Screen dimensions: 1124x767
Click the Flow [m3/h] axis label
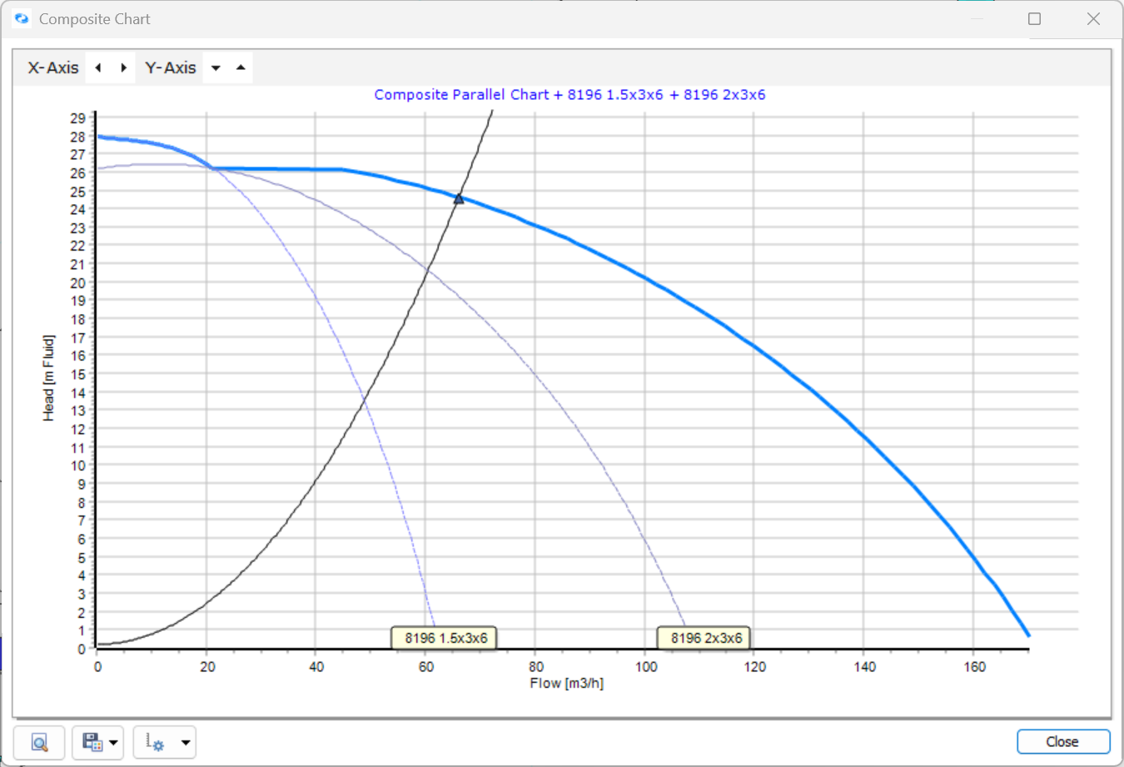pyautogui.click(x=567, y=684)
